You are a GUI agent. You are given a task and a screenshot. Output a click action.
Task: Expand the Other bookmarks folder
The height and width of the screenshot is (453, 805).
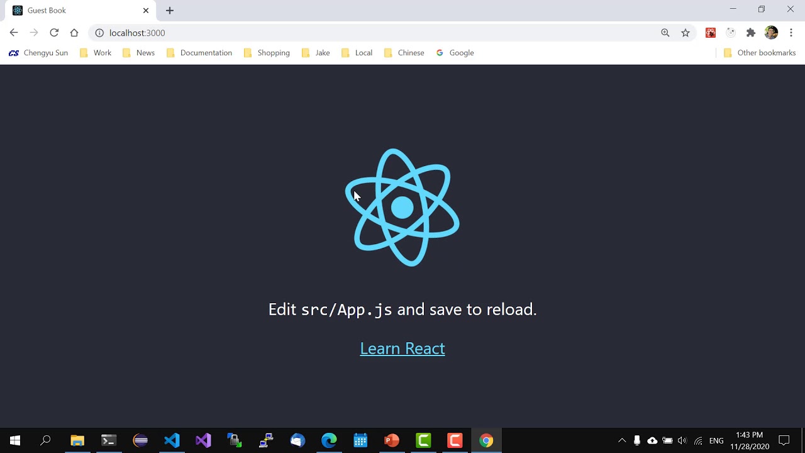[760, 53]
